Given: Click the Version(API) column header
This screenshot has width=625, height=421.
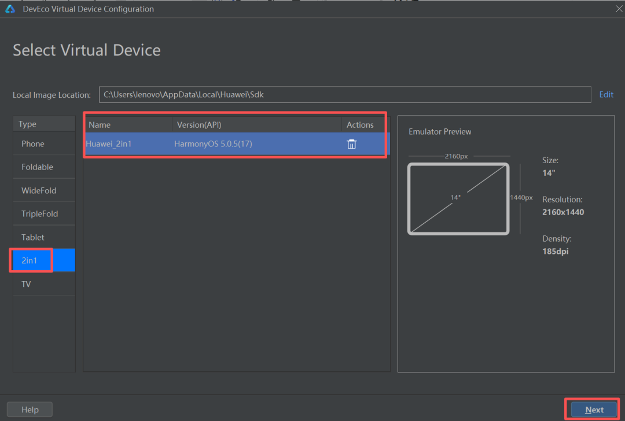Looking at the screenshot, I should point(257,125).
